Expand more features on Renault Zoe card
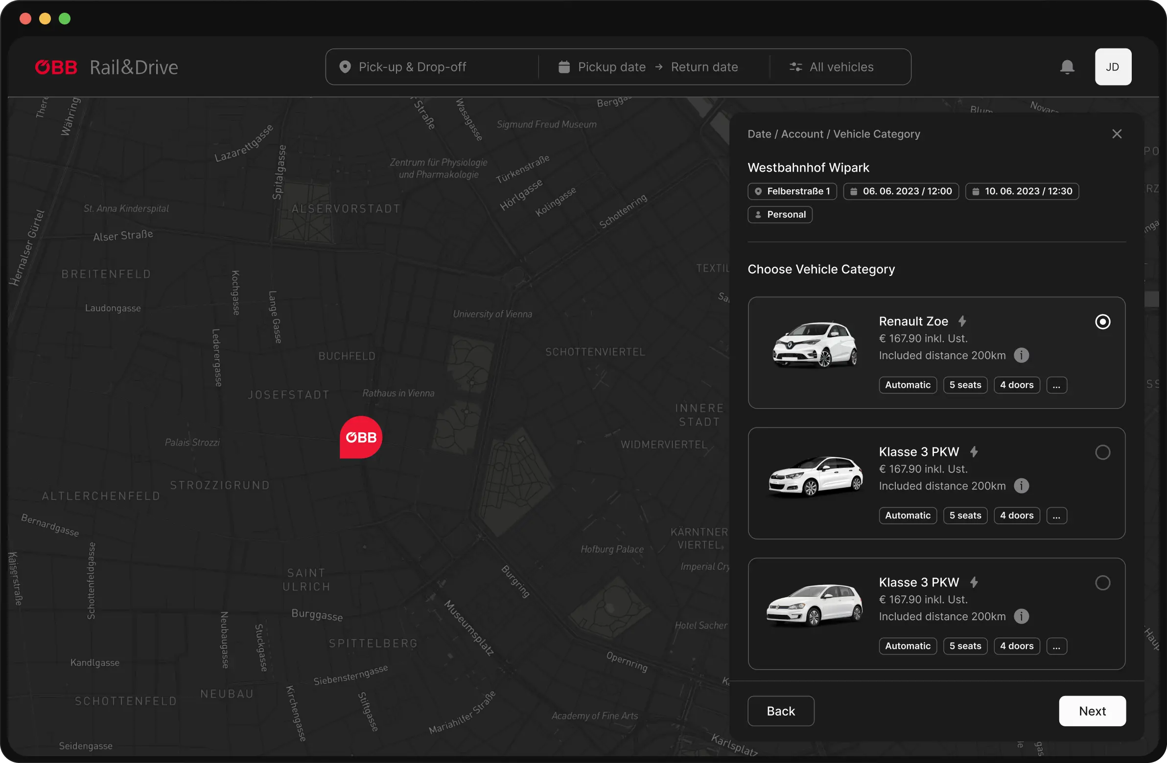Image resolution: width=1167 pixels, height=763 pixels. pos(1056,385)
